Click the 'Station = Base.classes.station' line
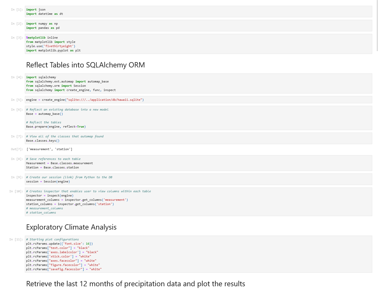The width and height of the screenshot is (378, 289). point(52,167)
